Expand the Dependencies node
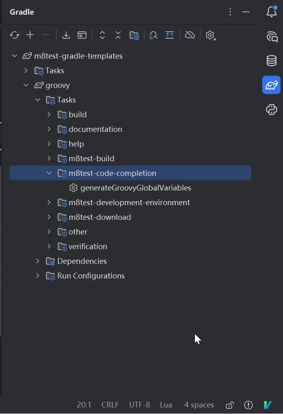Image resolution: width=283 pixels, height=414 pixels. pyautogui.click(x=37, y=261)
